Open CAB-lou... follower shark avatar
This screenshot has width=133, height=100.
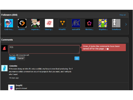pos(9,23)
